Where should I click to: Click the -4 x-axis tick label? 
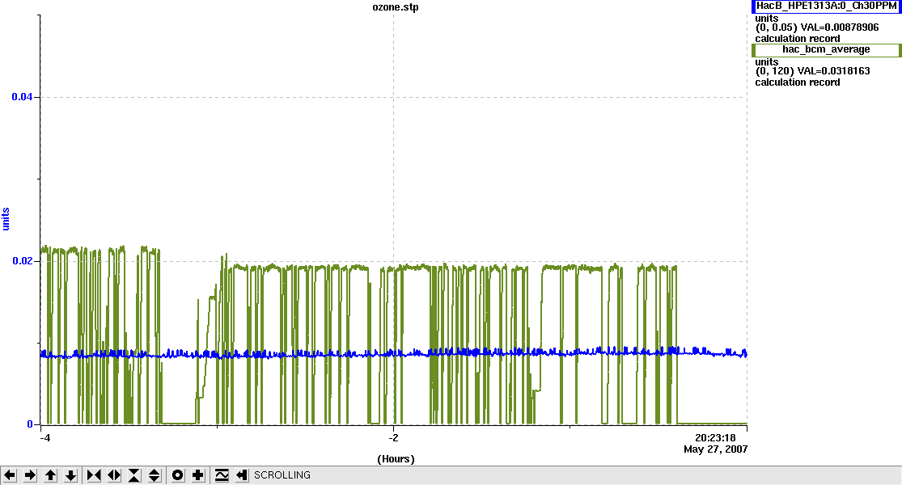click(44, 438)
